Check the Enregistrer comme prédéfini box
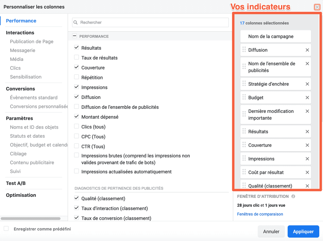The height and width of the screenshot is (241, 323). (6, 228)
